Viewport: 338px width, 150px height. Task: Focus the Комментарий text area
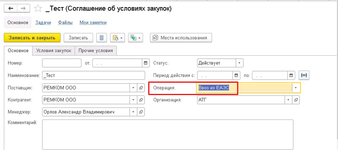tap(168, 135)
